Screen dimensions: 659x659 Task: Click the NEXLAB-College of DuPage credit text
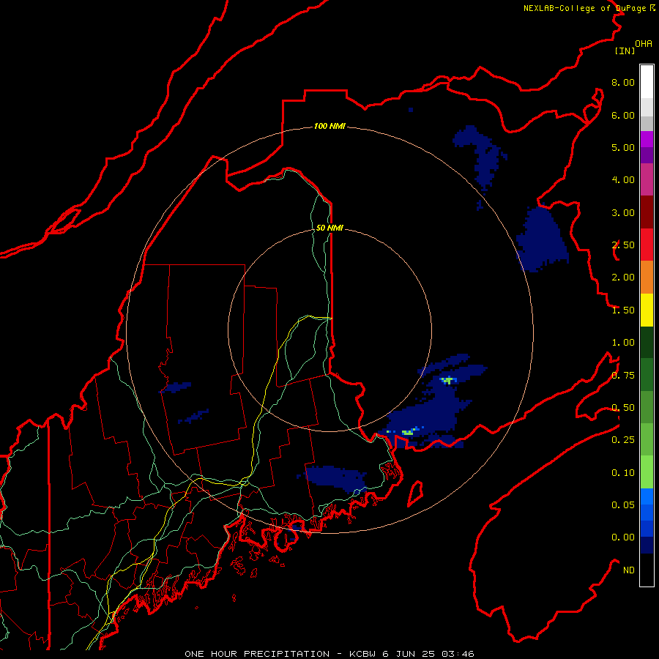tap(585, 8)
